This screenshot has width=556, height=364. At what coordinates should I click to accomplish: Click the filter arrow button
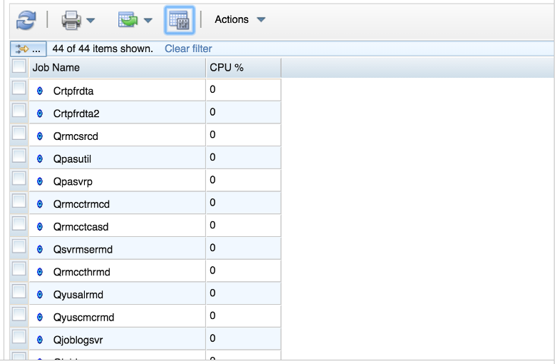(28, 49)
